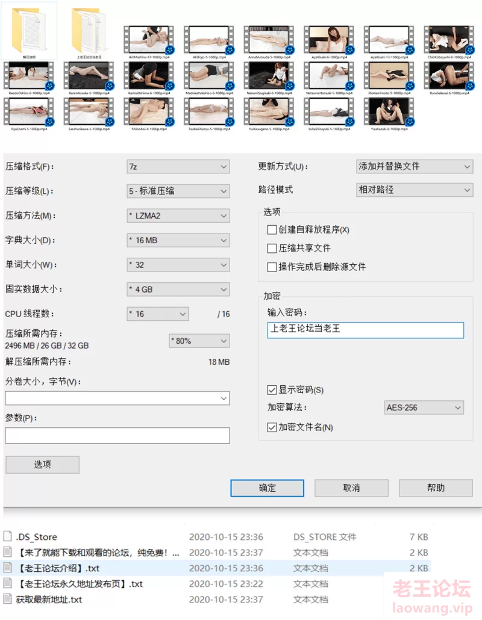
Task: Open the 单词大小 dropdown showing 32
Action: click(178, 265)
